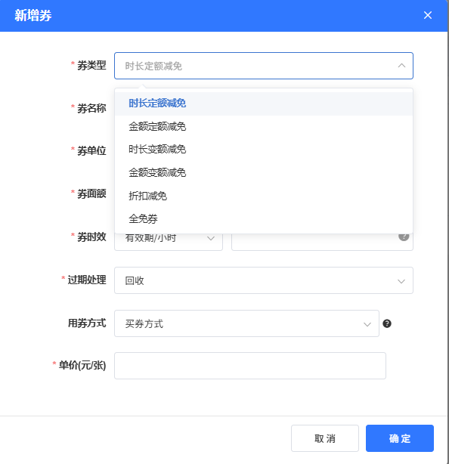Click the 券类型 select box
The height and width of the screenshot is (464, 449).
[263, 66]
